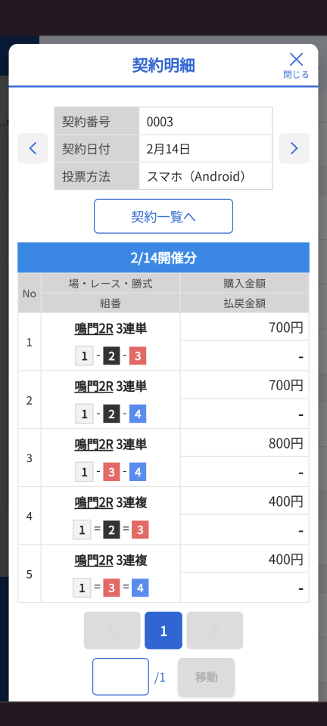Open the 鳴門2R link in row 4
Viewport: 327px width, 726px height.
(94, 502)
